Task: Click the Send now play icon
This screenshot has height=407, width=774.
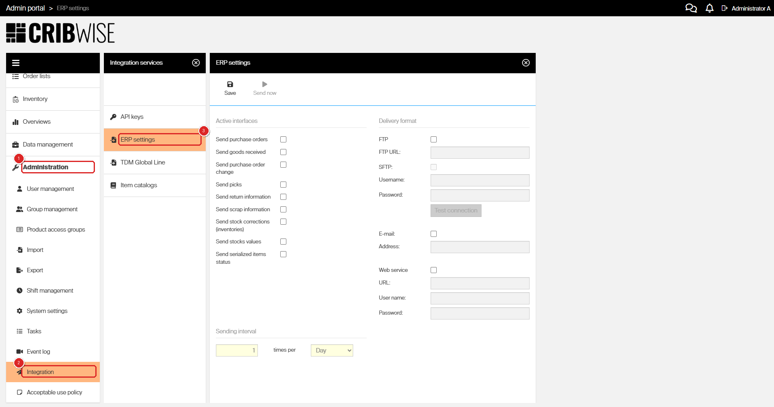Action: click(265, 84)
